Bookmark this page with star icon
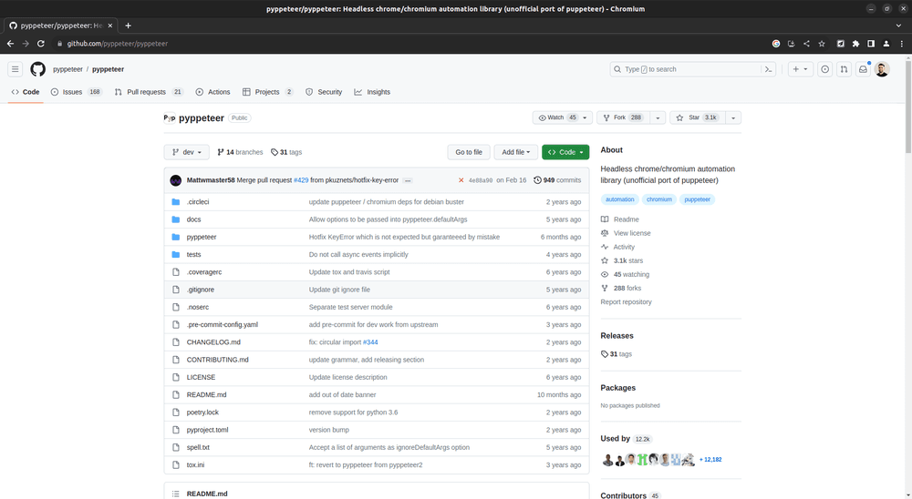The image size is (912, 499). click(x=822, y=44)
